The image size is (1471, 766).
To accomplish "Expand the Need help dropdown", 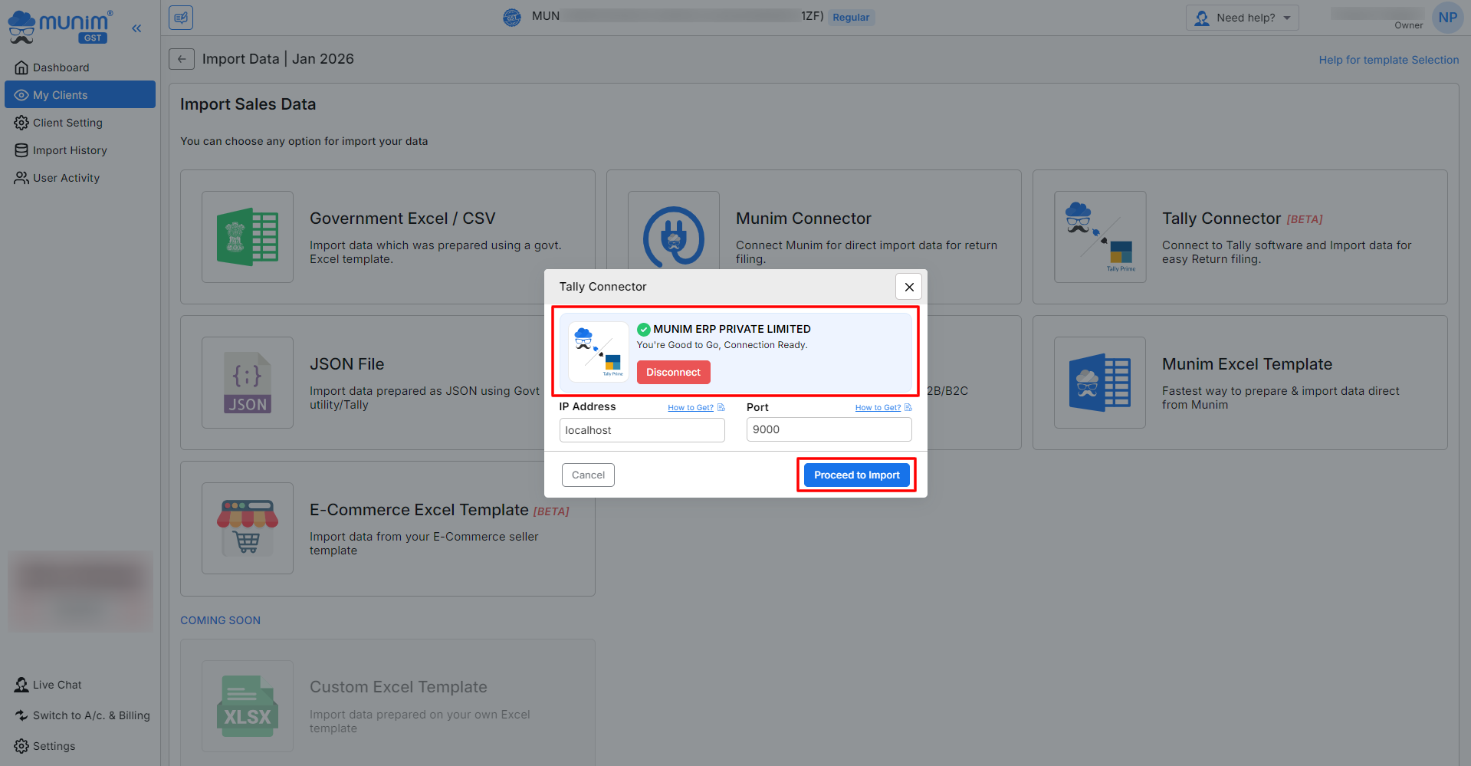I will coord(1243,18).
